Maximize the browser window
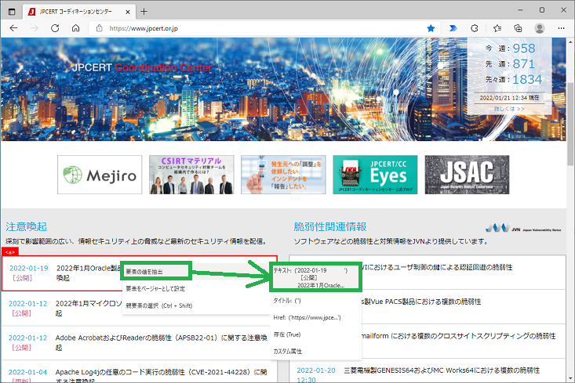Screen dimensions: 575x383 pos(541,10)
